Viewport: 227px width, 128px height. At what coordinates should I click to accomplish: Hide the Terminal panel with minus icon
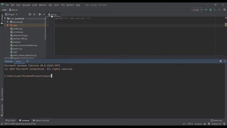225,61
